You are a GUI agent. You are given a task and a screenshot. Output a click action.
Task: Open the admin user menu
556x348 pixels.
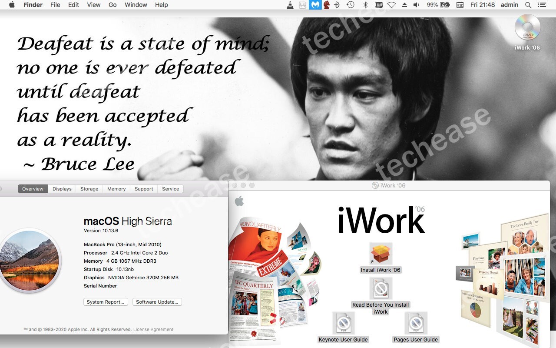(x=510, y=5)
